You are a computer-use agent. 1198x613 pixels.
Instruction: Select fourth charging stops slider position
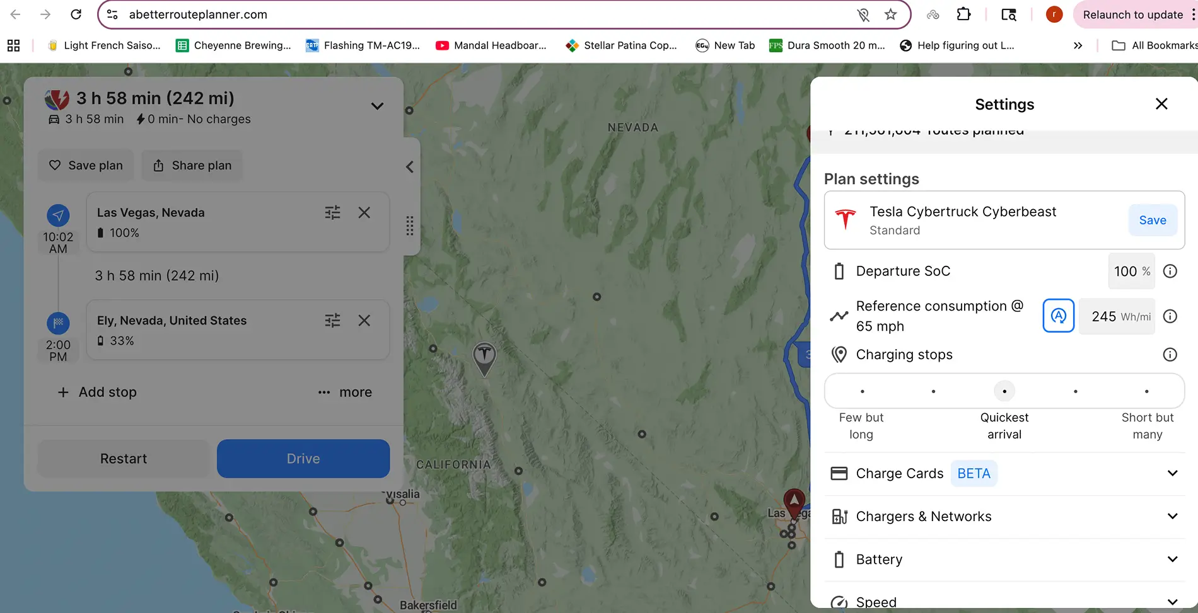coord(1076,391)
